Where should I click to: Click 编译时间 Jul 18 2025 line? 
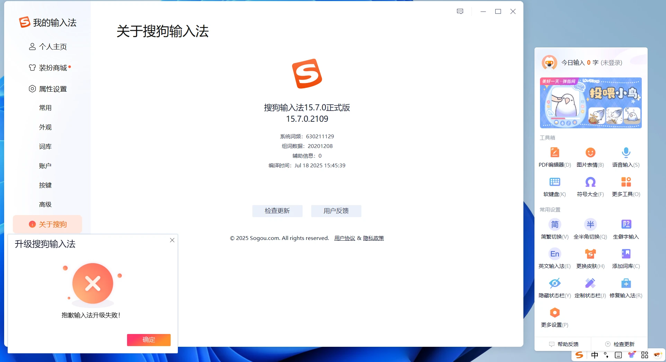tap(307, 166)
